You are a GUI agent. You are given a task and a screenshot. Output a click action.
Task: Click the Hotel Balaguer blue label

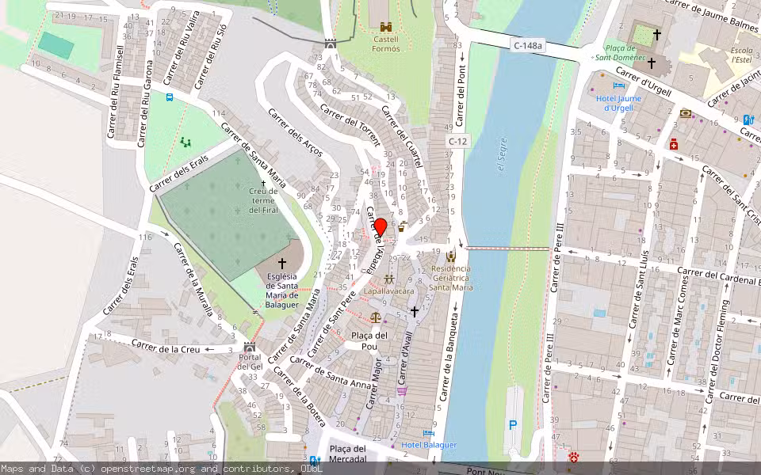[x=430, y=445]
